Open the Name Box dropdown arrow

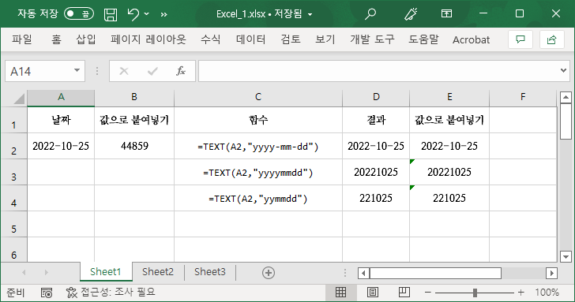(x=77, y=71)
